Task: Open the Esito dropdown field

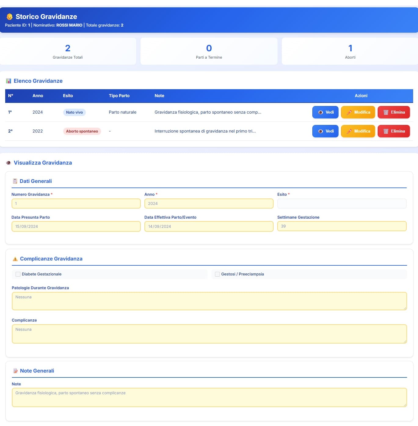Action: [x=341, y=204]
